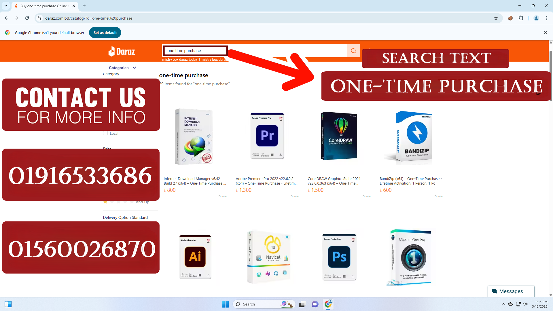Open Windows Start menu
This screenshot has width=553, height=311.
[x=225, y=304]
